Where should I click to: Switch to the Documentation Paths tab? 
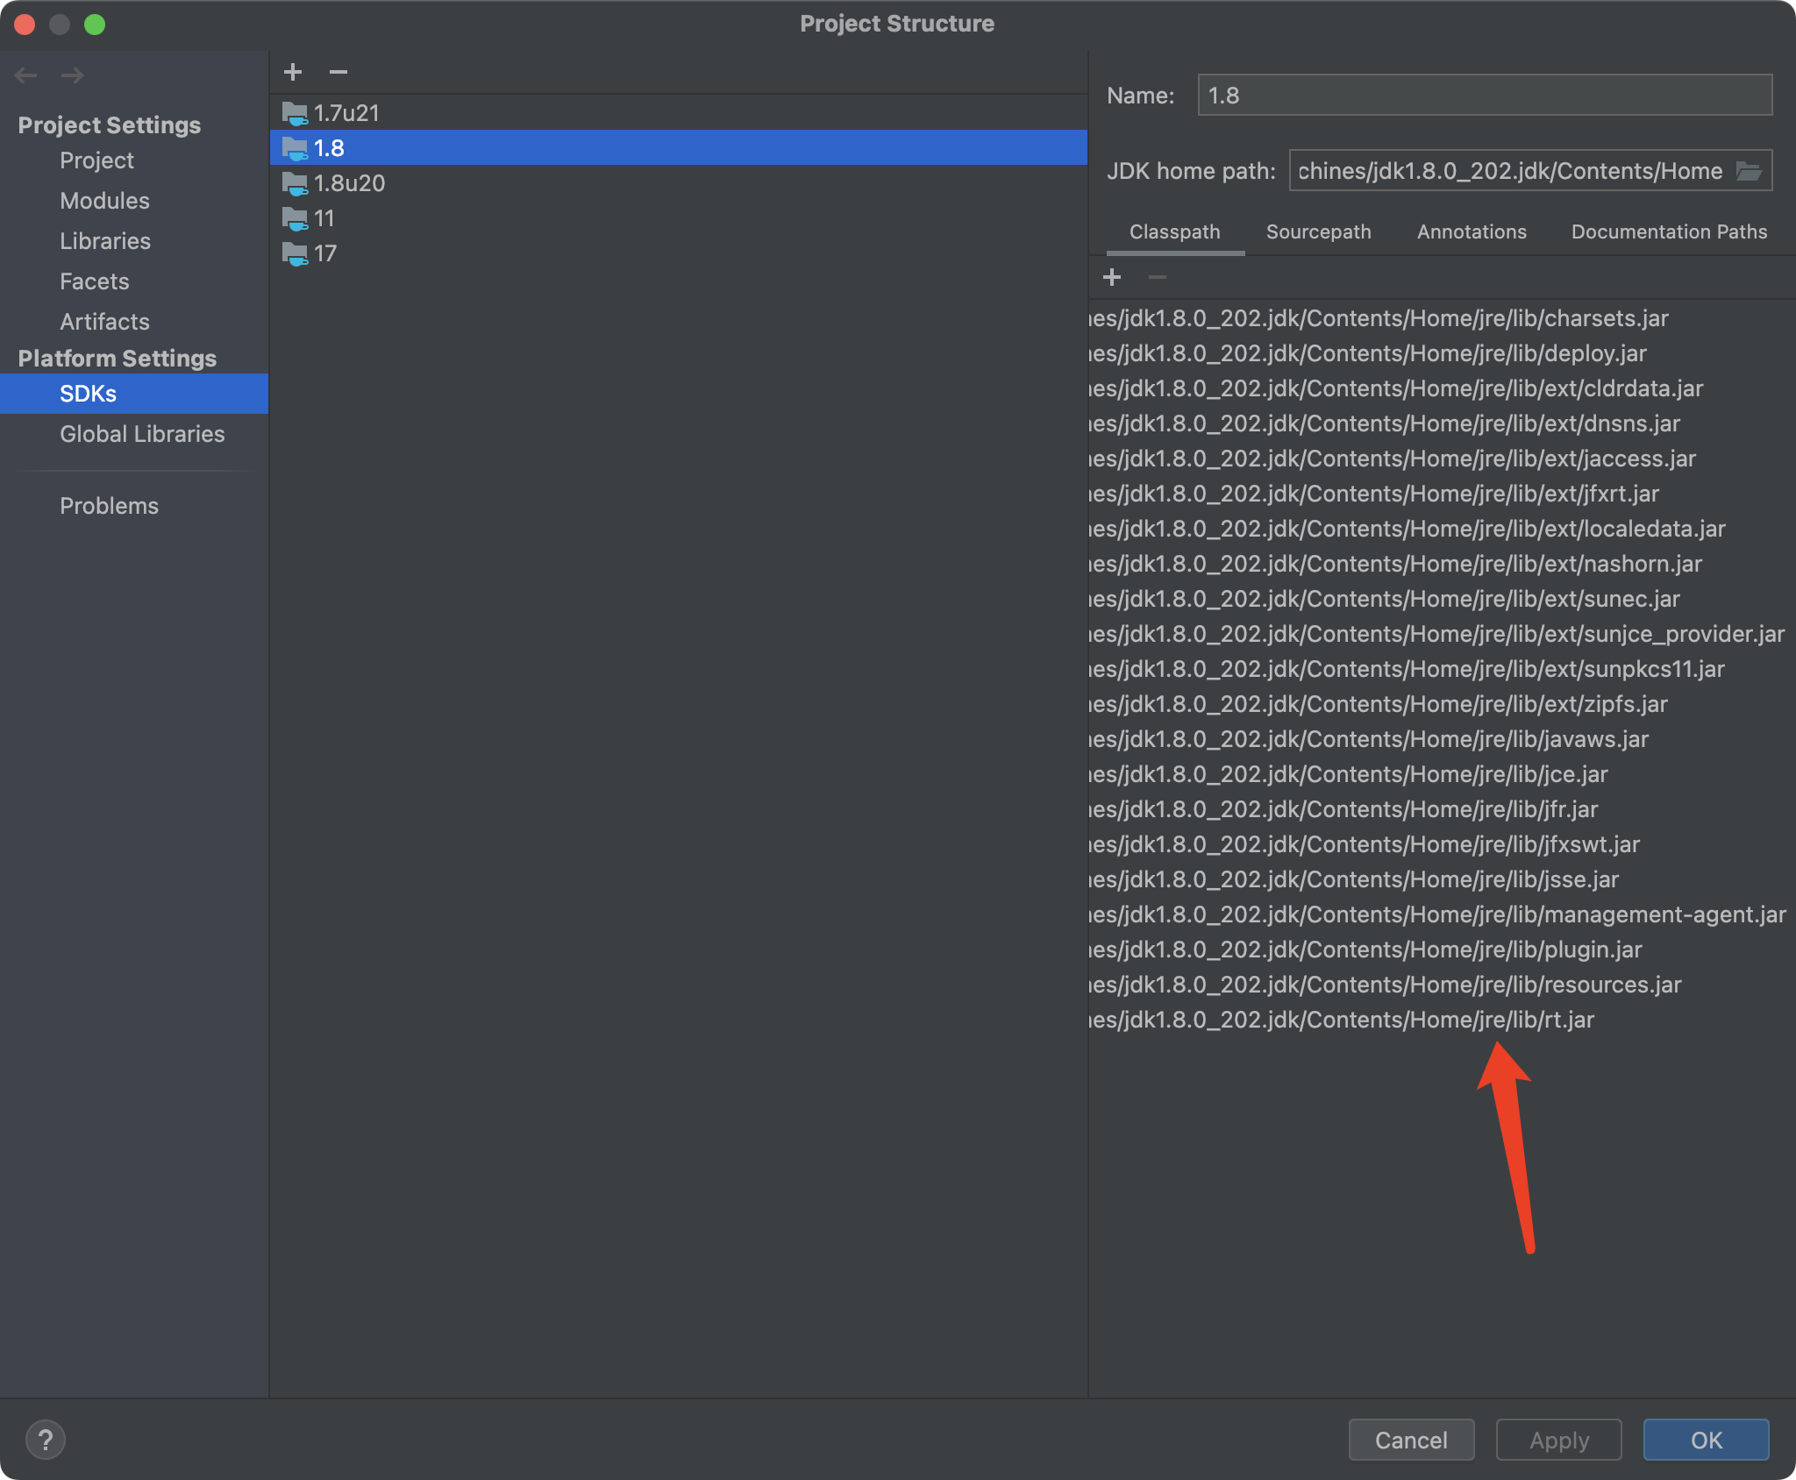click(x=1669, y=231)
